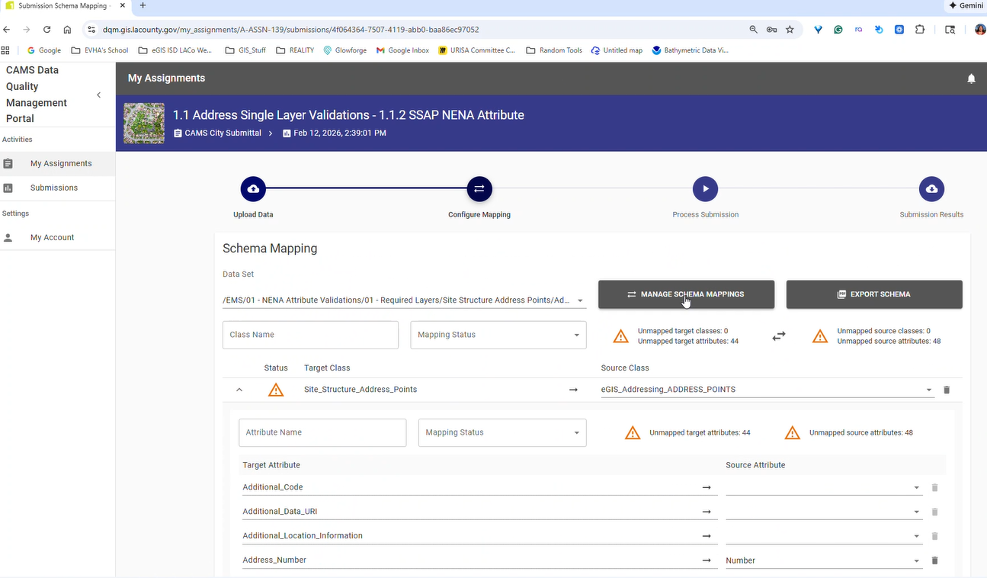Click the assignment aerial thumbnail image
Image resolution: width=987 pixels, height=578 pixels.
pos(144,123)
